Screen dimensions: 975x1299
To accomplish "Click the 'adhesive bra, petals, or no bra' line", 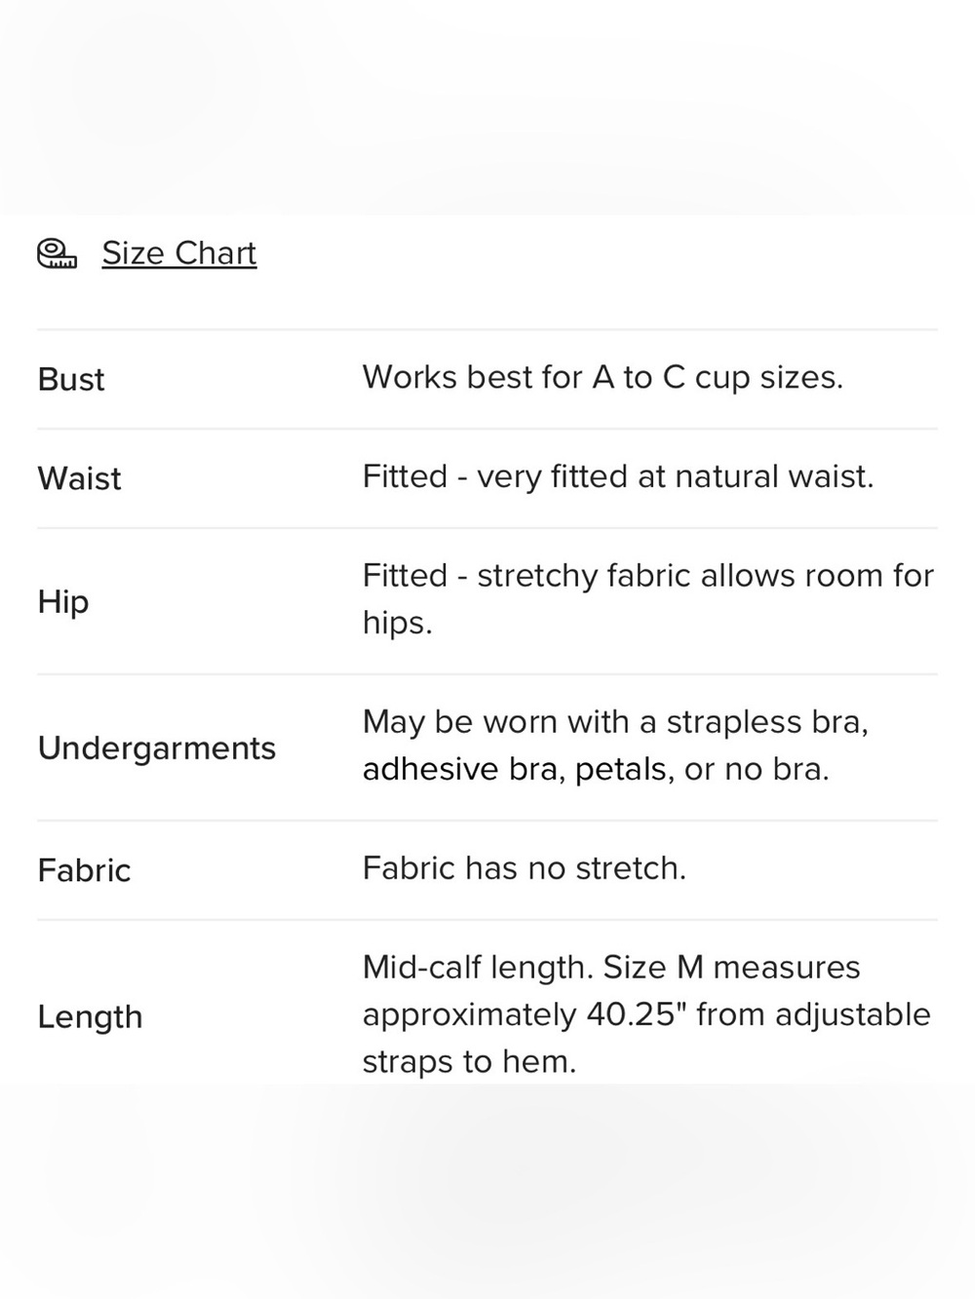I will 596,770.
